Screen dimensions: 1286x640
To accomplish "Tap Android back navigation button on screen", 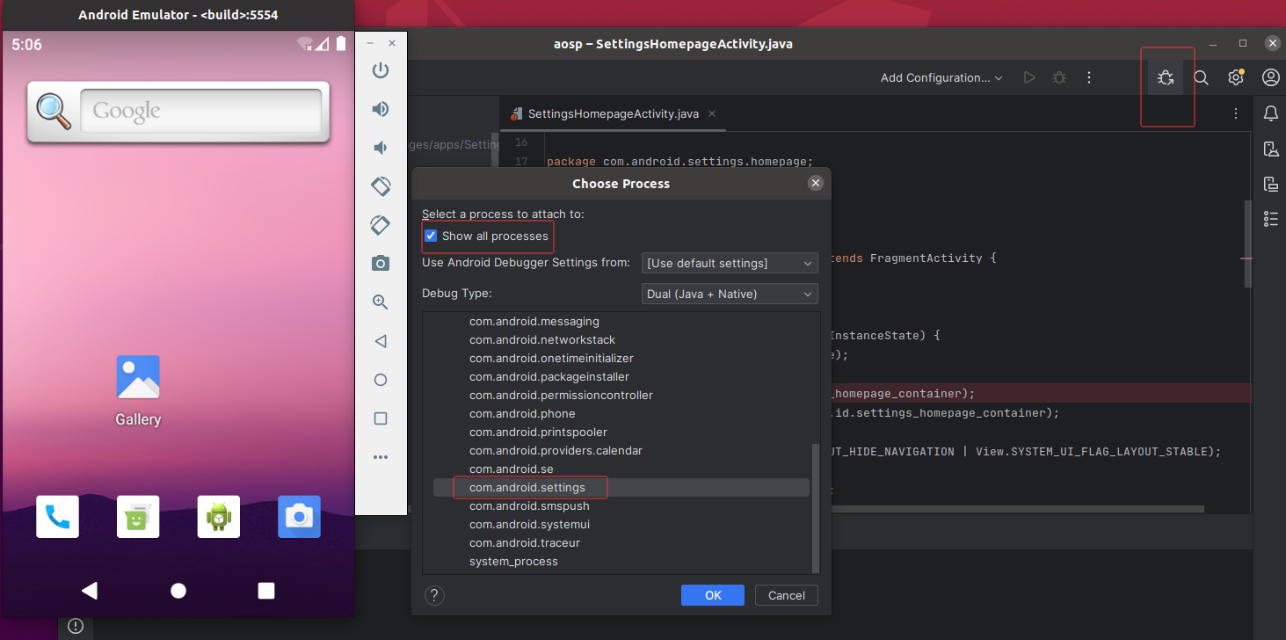I will coord(90,591).
